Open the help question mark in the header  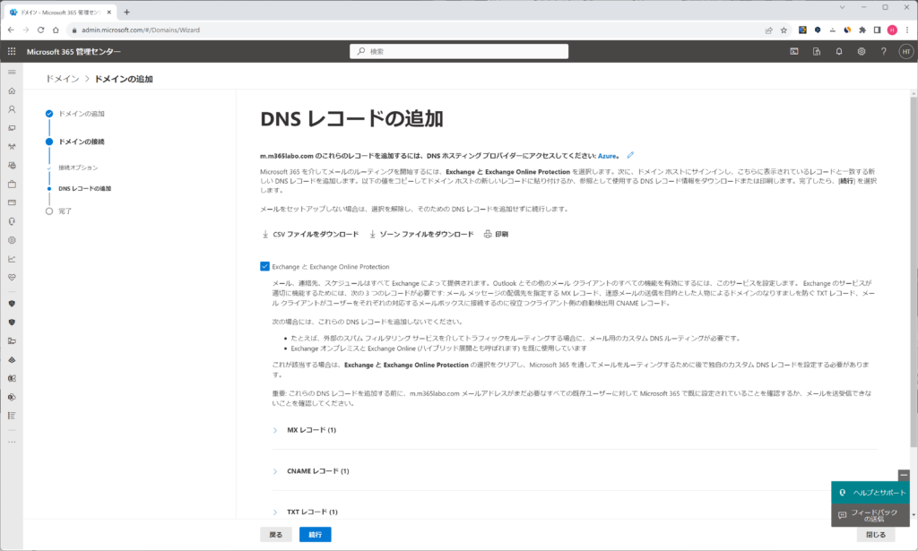[883, 51]
